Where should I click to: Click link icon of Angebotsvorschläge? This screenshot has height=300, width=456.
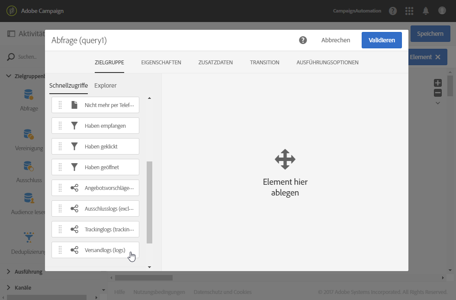tap(74, 188)
